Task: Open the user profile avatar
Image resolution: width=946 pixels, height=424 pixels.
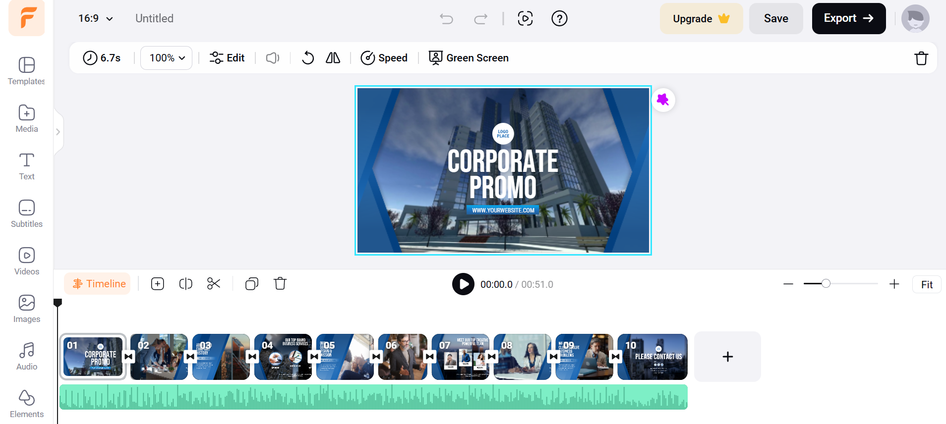Action: [915, 19]
